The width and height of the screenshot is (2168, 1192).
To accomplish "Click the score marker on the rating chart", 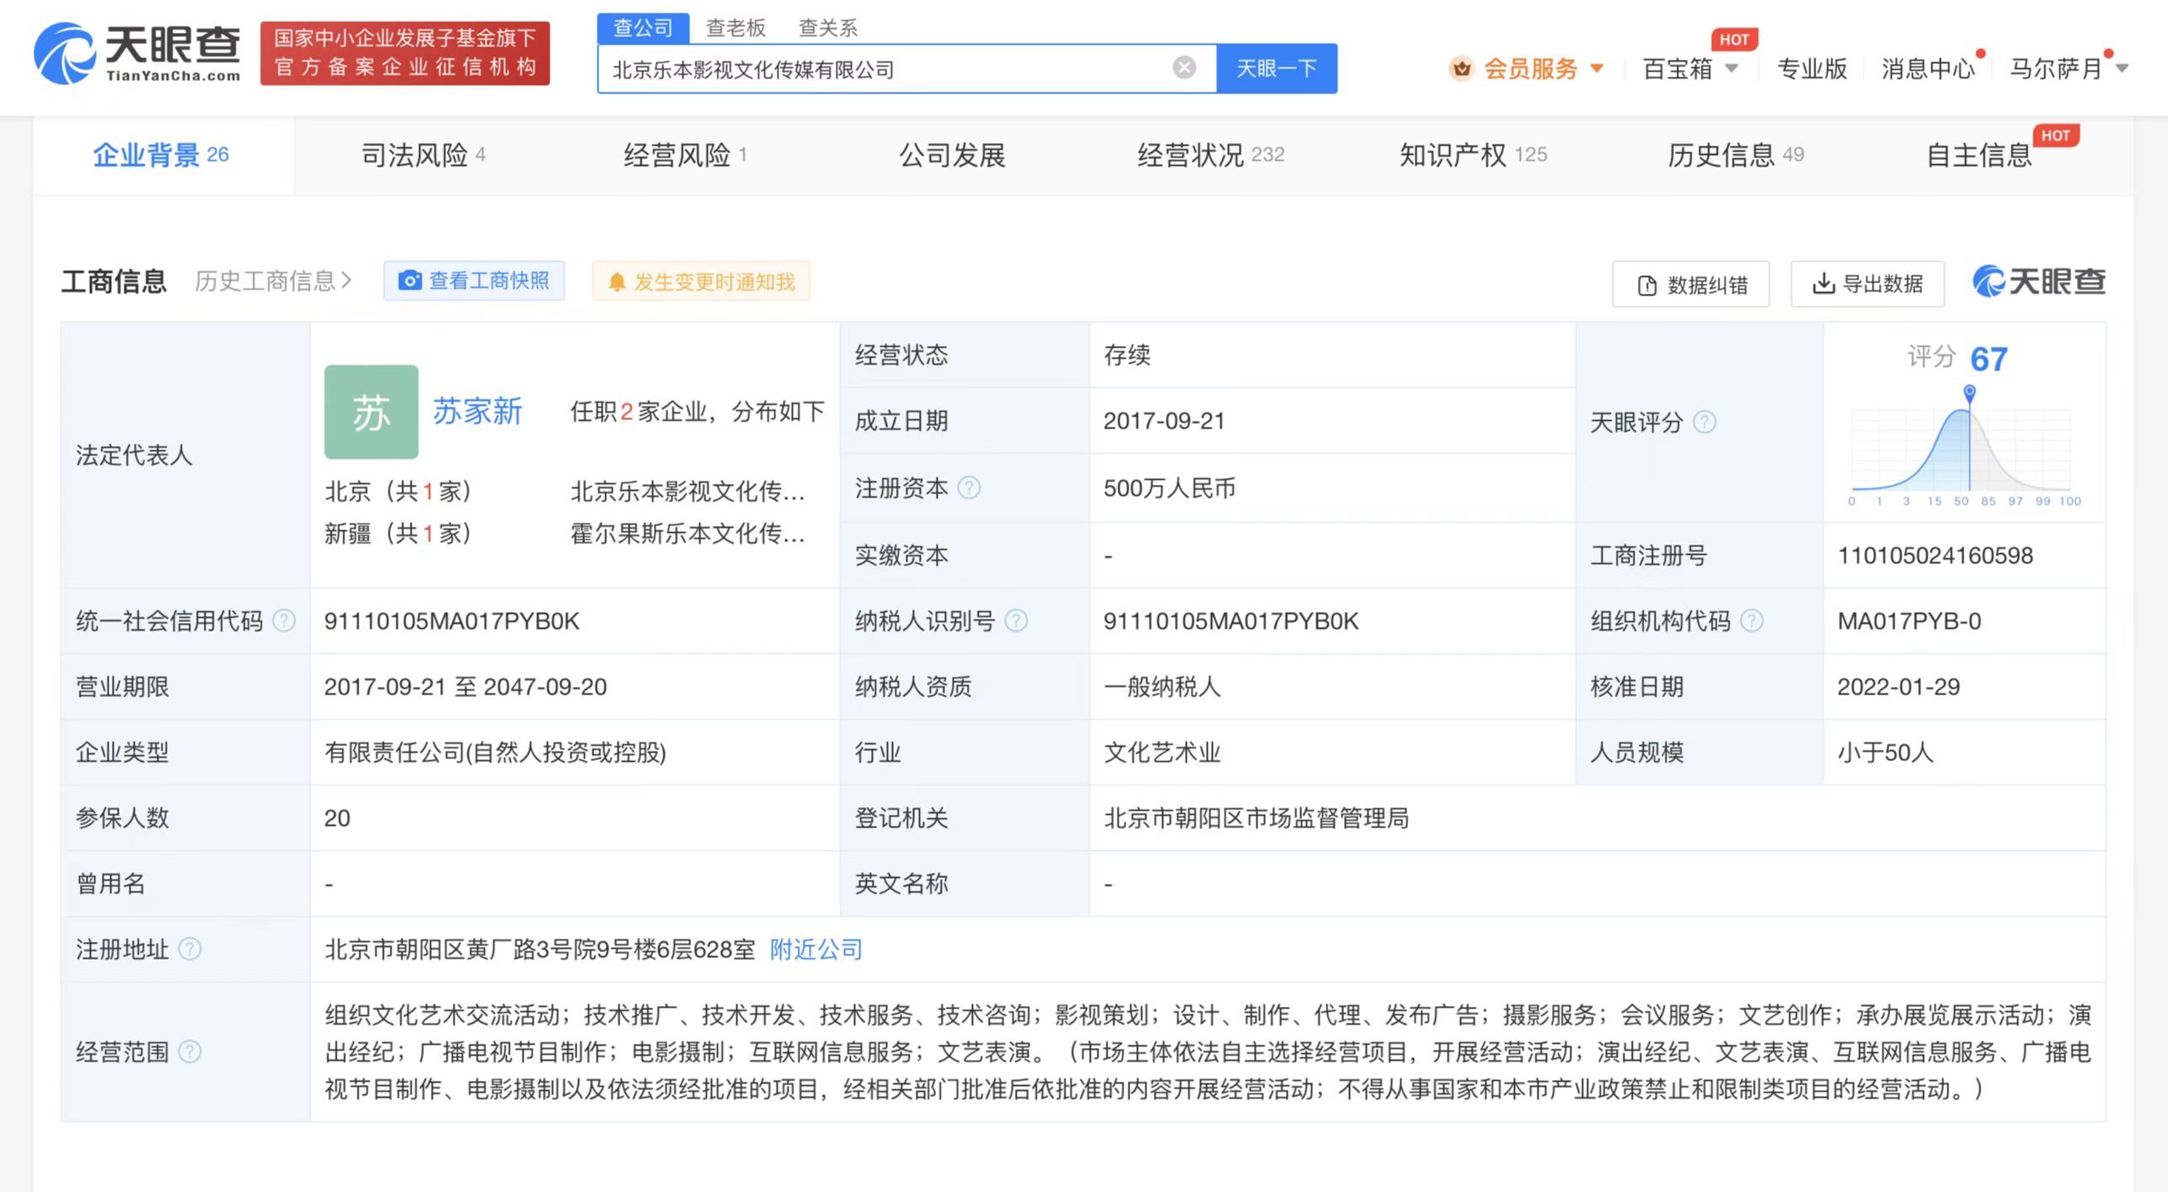I will coord(1969,391).
